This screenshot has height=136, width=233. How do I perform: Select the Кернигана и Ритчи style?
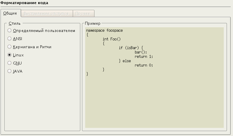pos(10,47)
